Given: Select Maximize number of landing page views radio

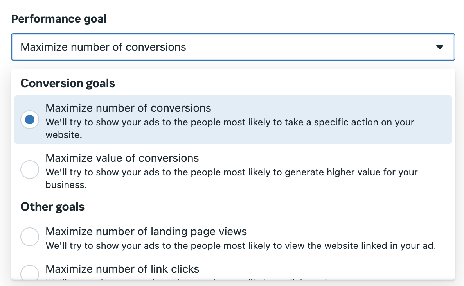Looking at the screenshot, I should (x=30, y=237).
